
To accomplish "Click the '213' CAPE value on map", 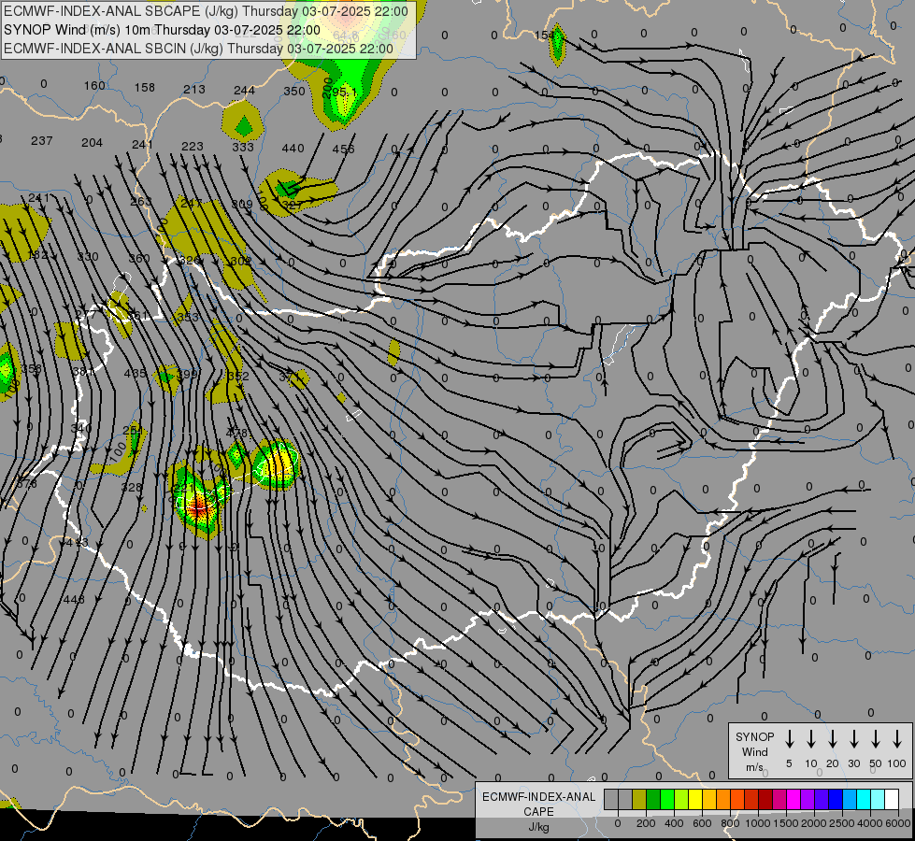I will coord(194,90).
